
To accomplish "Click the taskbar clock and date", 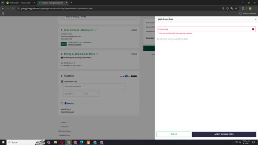I will point(246,142).
